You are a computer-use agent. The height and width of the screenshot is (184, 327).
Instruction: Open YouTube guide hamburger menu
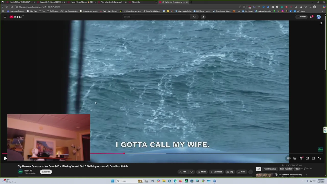coord(5,17)
